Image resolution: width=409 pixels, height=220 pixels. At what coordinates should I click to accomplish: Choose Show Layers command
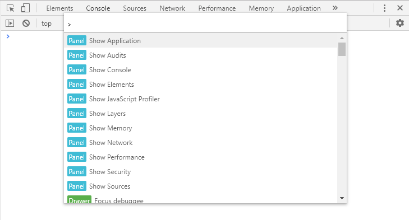point(200,114)
